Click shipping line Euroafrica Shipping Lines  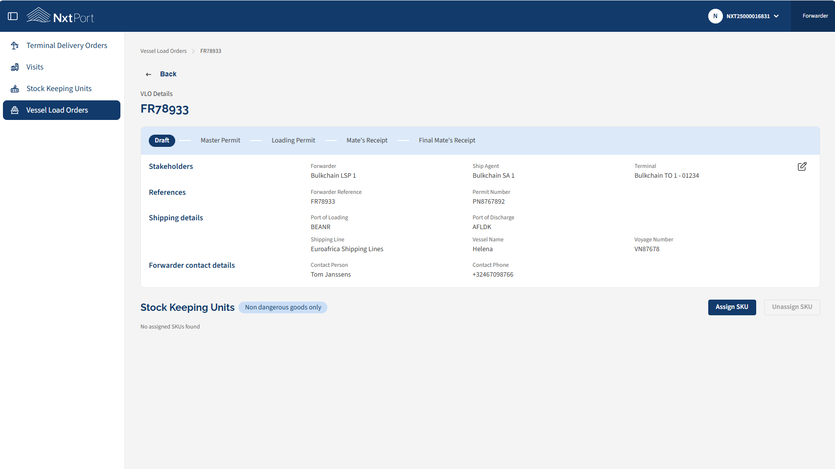click(347, 249)
